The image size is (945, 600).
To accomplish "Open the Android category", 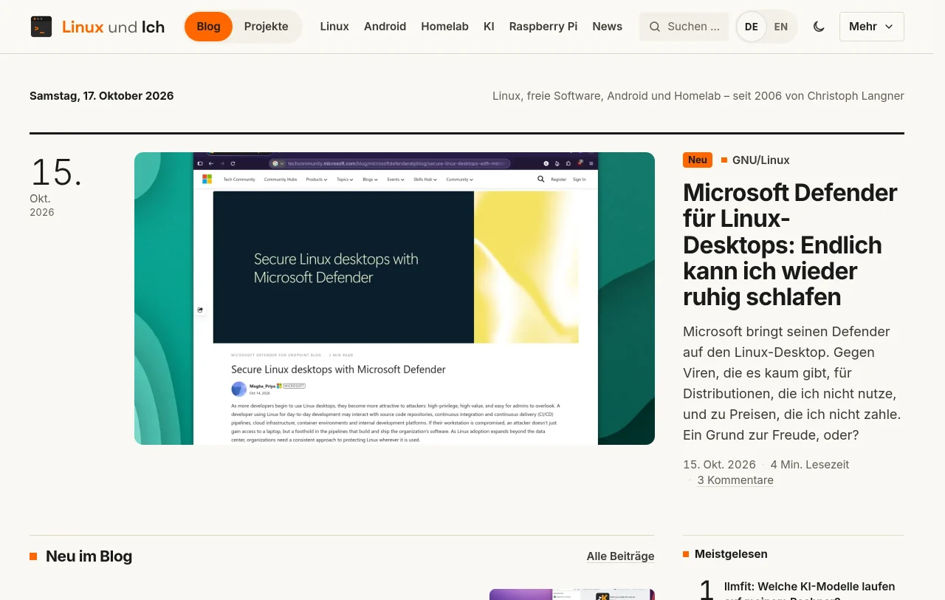I will point(385,27).
